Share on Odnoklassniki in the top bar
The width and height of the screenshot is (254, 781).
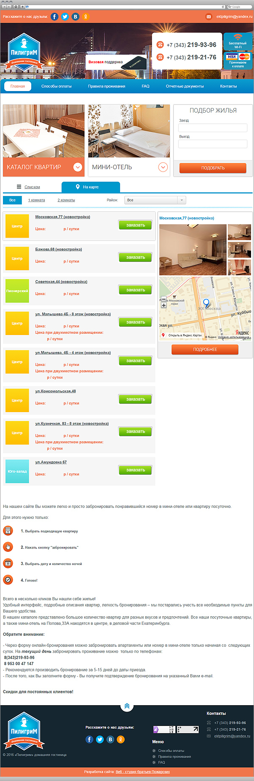(x=86, y=17)
